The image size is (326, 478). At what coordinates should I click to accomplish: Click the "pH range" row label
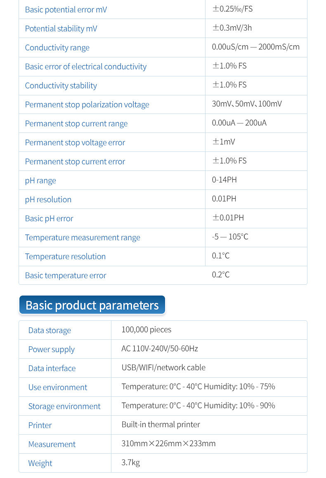pos(40,180)
